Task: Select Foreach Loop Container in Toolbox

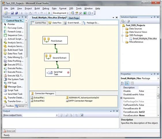Action: point(14,32)
